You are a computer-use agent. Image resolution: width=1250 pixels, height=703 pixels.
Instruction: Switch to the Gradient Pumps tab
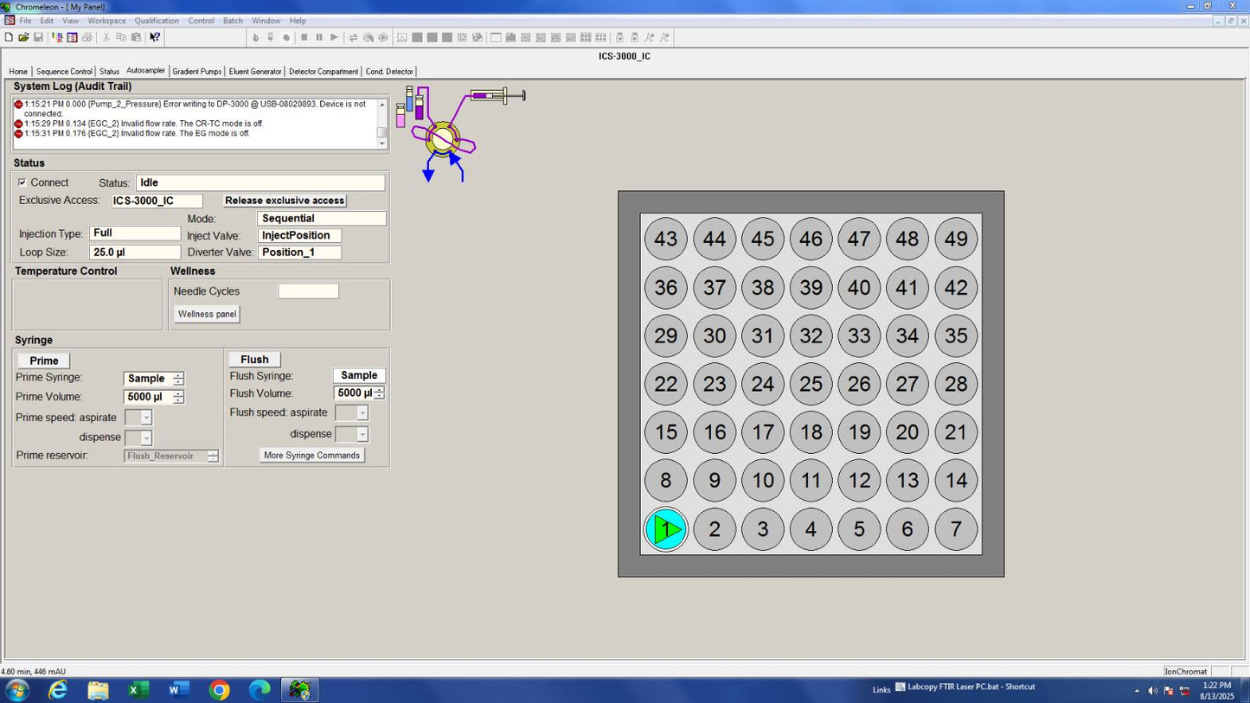[196, 72]
